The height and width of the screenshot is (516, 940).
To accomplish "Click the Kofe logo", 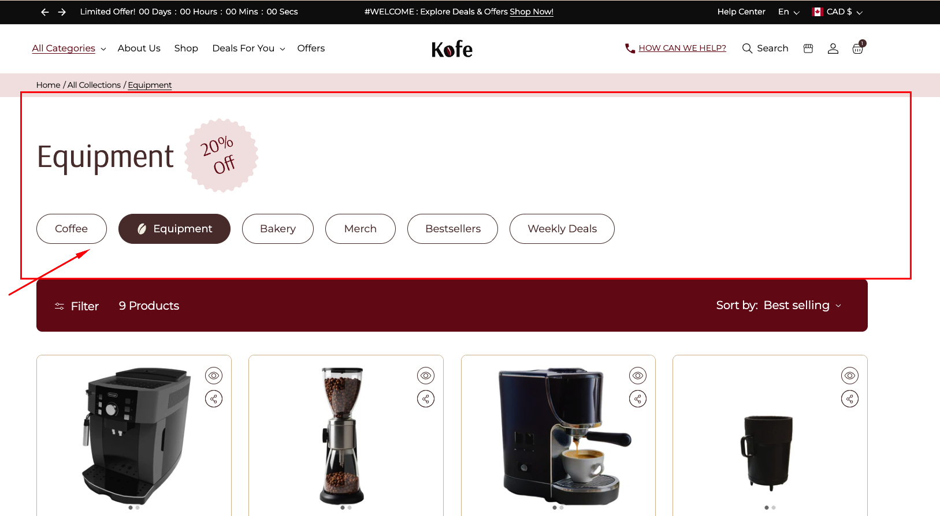I will (452, 49).
